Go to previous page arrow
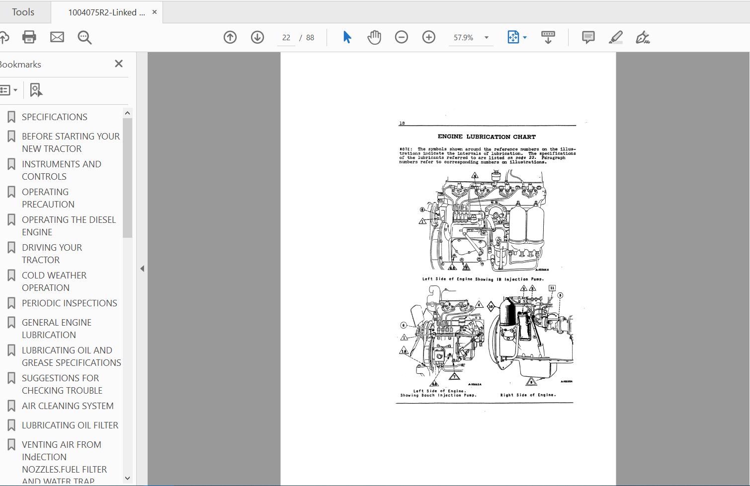Viewport: 750px width, 486px height. coord(230,37)
